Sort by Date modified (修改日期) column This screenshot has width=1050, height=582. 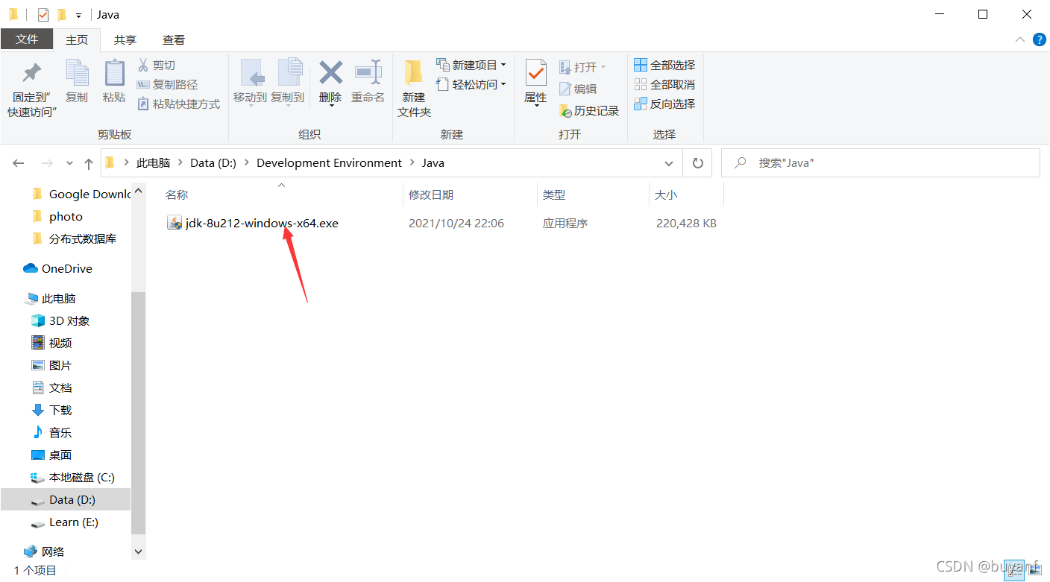tap(431, 194)
